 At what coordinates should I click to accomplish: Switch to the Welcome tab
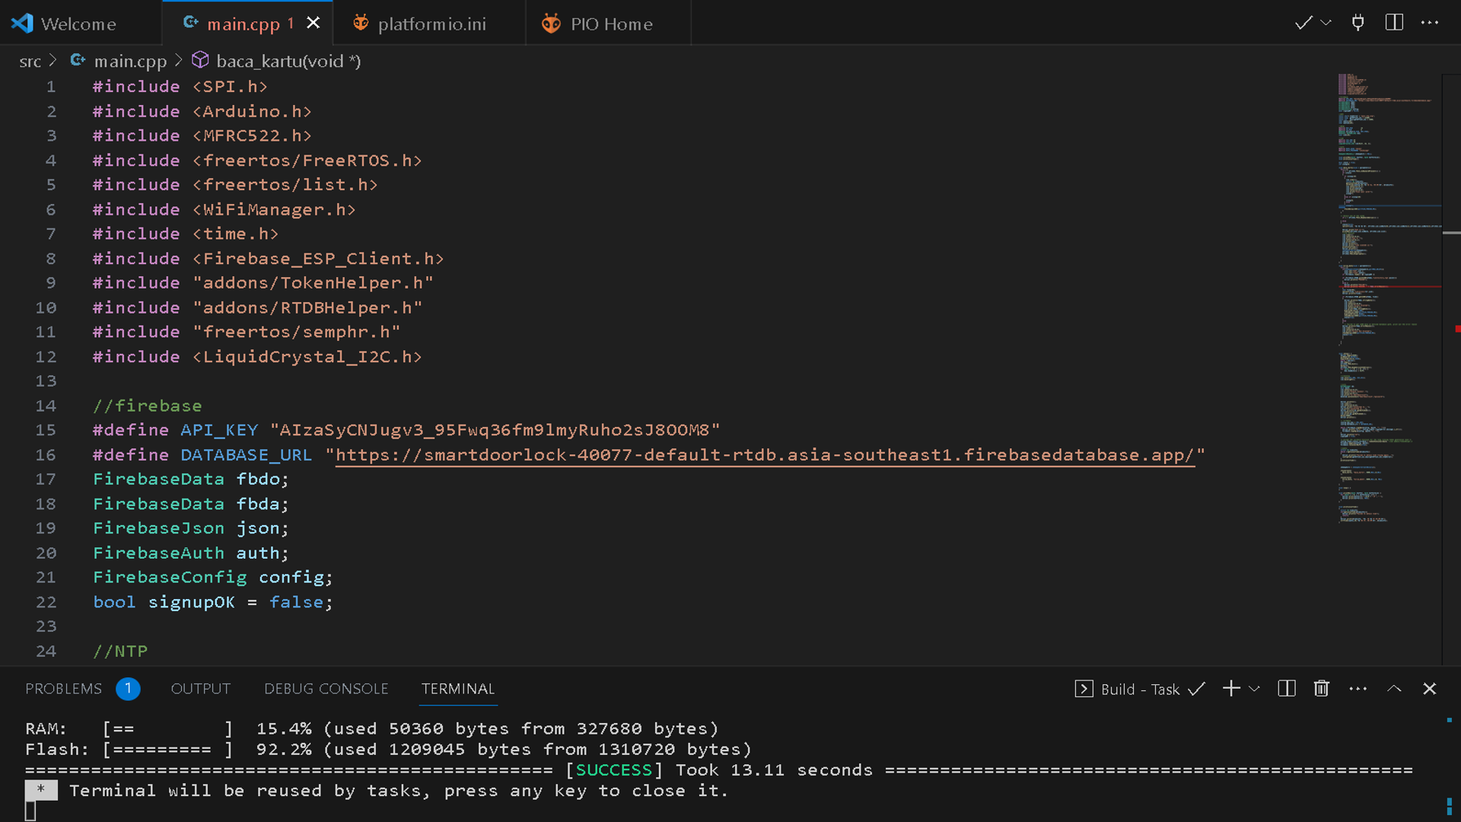pyautogui.click(x=78, y=24)
